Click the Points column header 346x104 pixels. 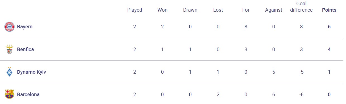[329, 10]
